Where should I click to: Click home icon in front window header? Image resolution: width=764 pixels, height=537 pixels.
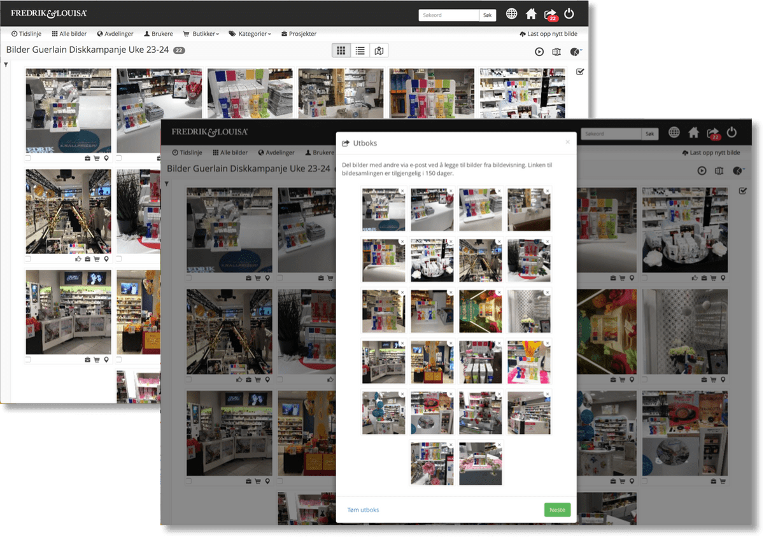click(693, 132)
